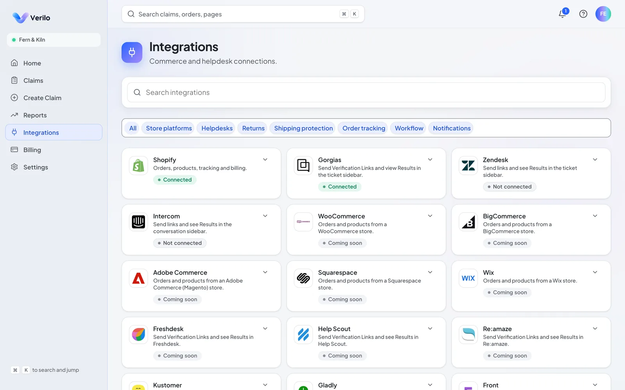Screen dimensions: 625x390
Task: Click the Gorgias logo icon
Action: (x=304, y=165)
